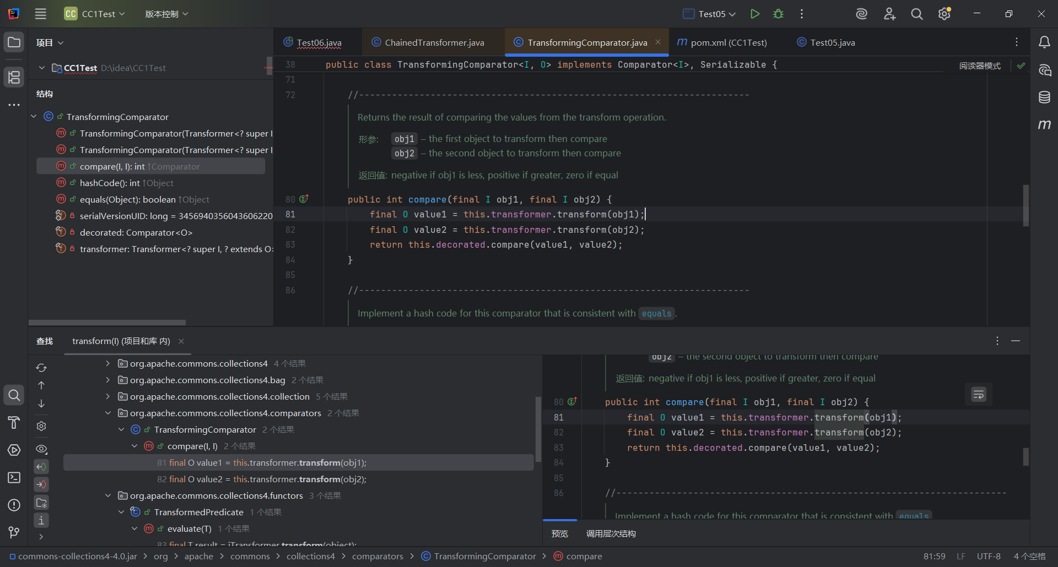
Task: Toggle the folder grouping button in find results
Action: tap(41, 503)
